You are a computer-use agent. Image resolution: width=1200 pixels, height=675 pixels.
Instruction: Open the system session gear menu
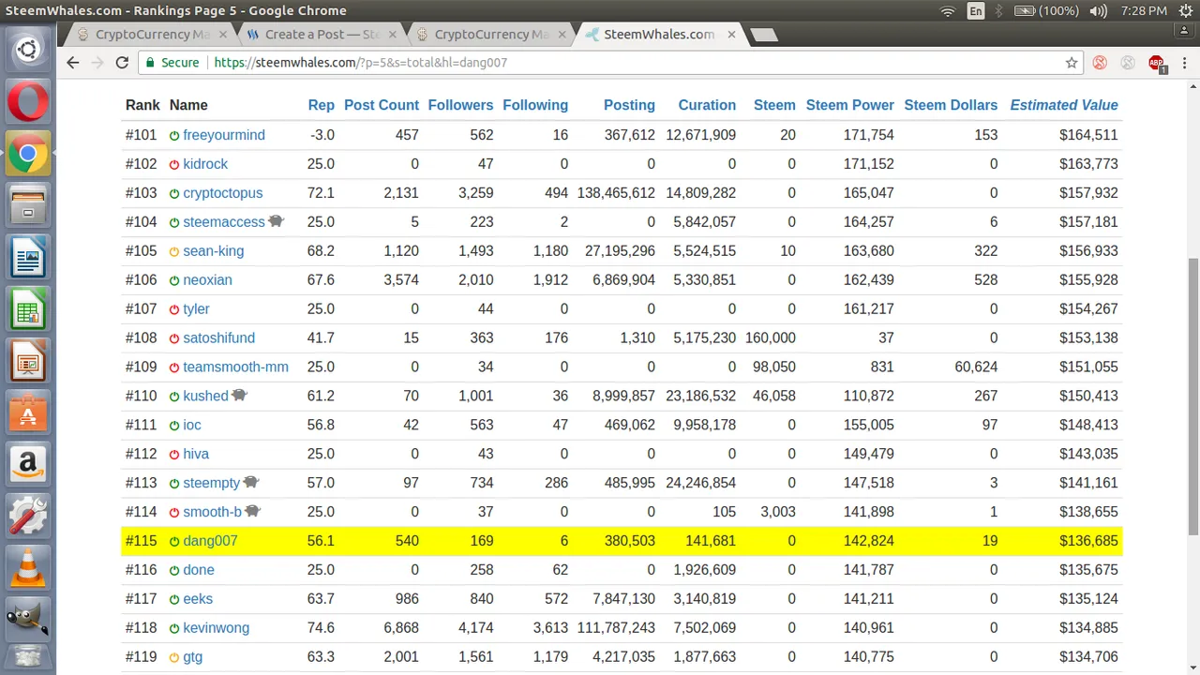(1185, 11)
